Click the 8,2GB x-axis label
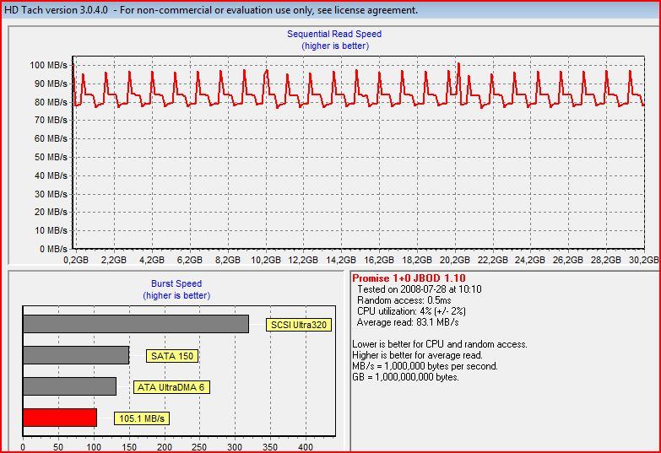 point(228,260)
